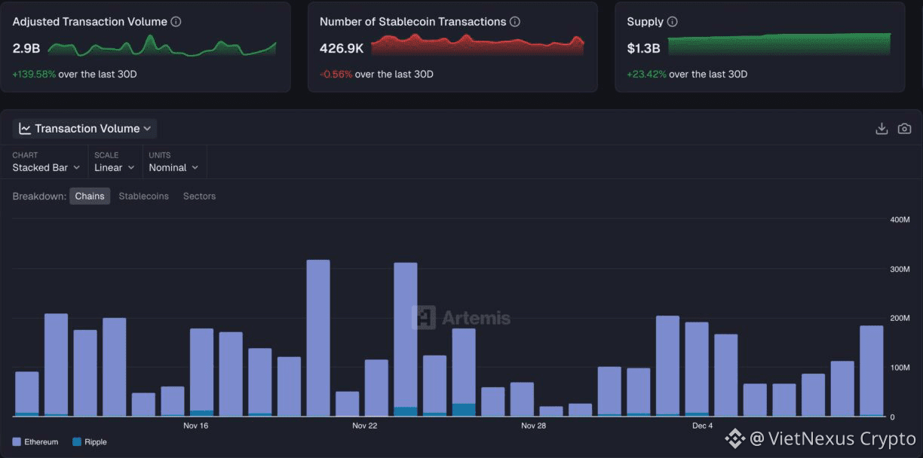Click the info icon next to Supply
Screen dimensions: 923x458
tap(673, 22)
